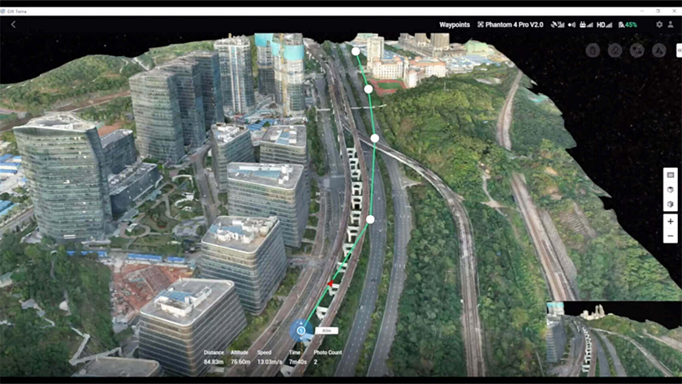Screen dimensions: 682x384
Task: Open the Phantom 4 Pro V2.0 aircraft selector
Action: point(511,25)
